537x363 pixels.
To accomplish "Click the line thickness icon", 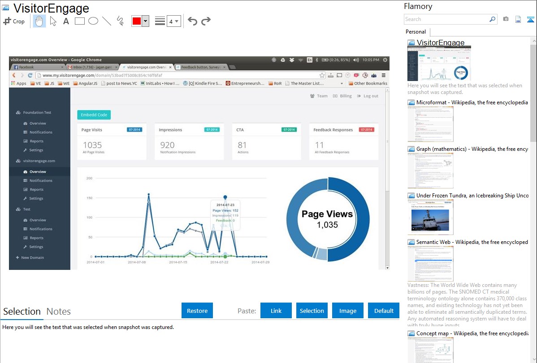I will click(160, 21).
